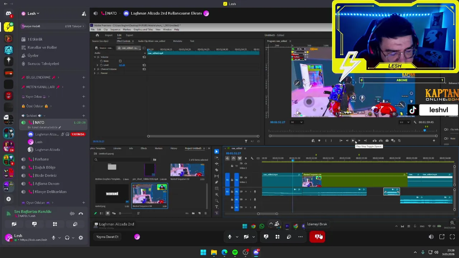
Task: Enter fullscreen for the stream
Action: tap(452, 237)
